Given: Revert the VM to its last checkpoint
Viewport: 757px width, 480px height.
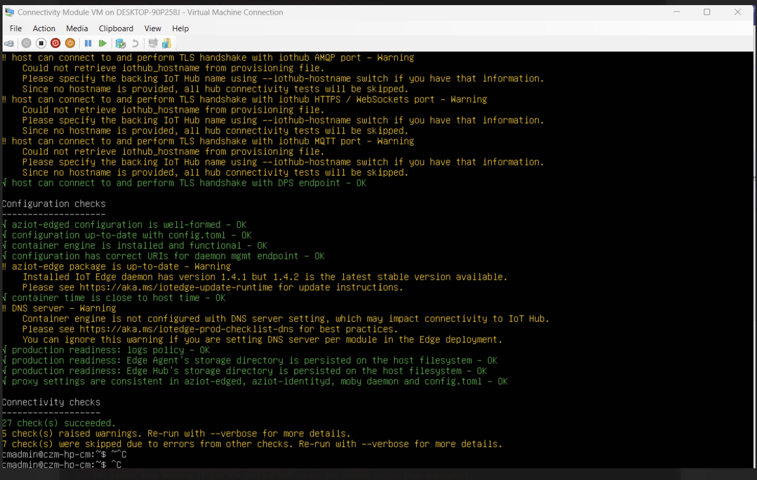Looking at the screenshot, I should tap(135, 43).
